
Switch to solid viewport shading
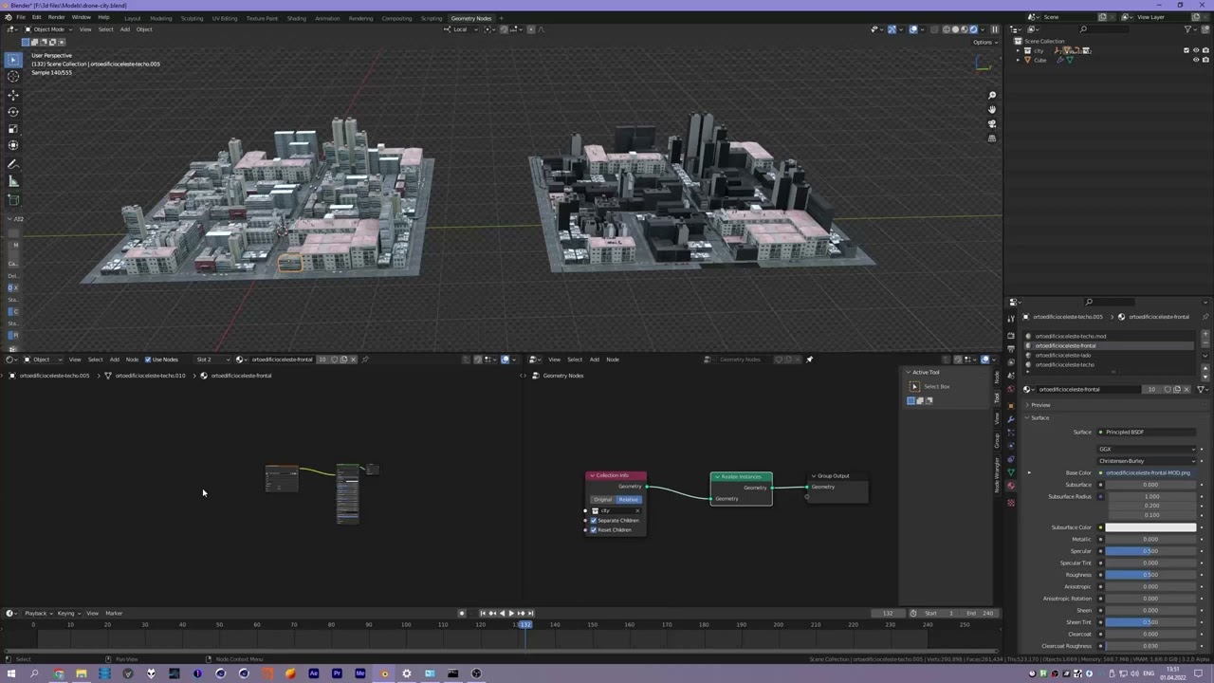(x=955, y=29)
